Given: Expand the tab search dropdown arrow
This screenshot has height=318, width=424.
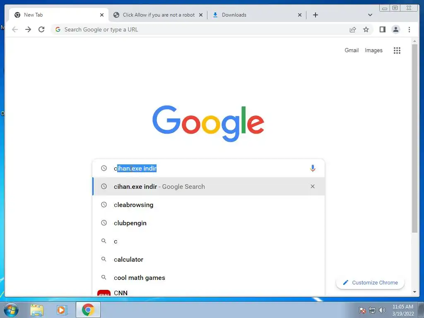Looking at the screenshot, I should point(370,15).
